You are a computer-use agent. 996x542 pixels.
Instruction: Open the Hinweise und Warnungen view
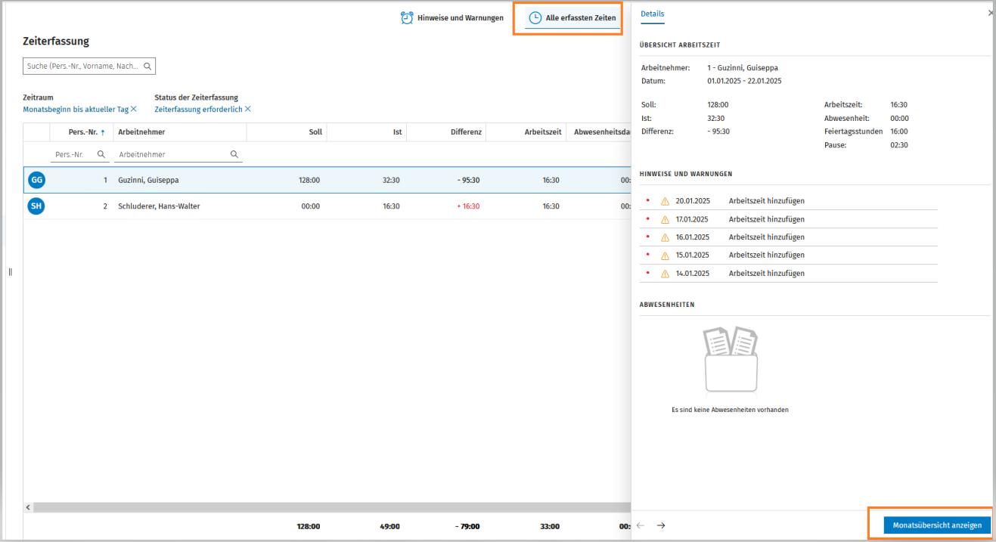[460, 18]
